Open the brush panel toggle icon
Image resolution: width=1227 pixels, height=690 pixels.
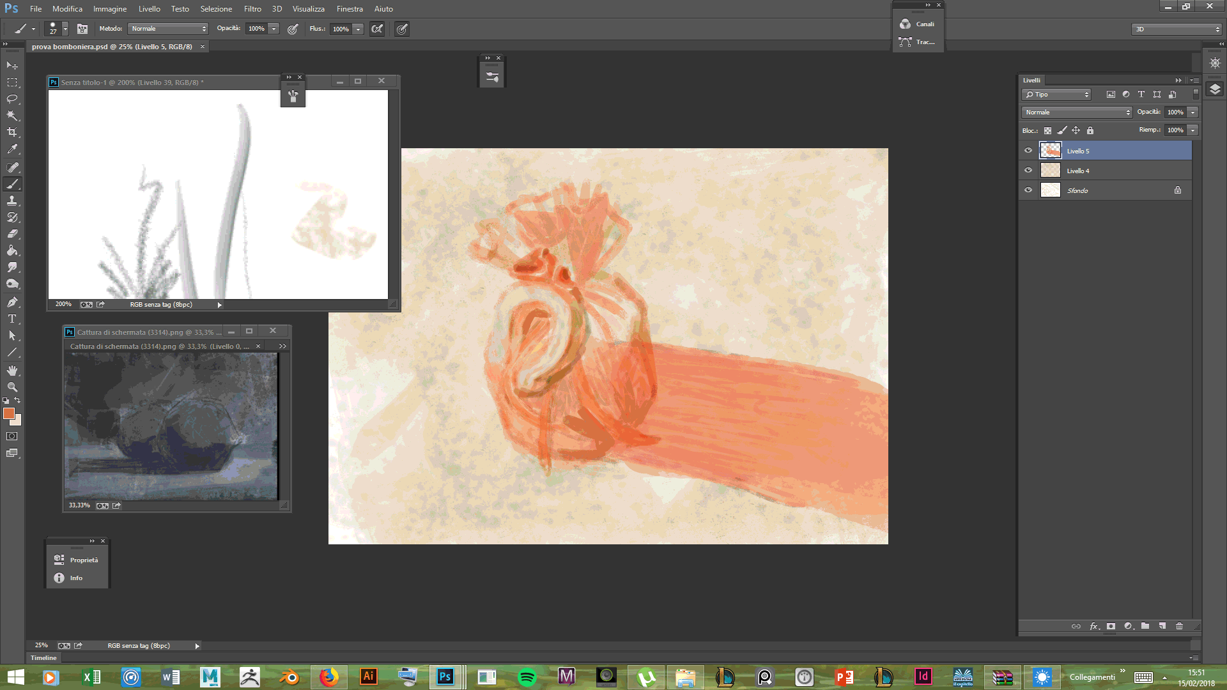click(x=82, y=29)
